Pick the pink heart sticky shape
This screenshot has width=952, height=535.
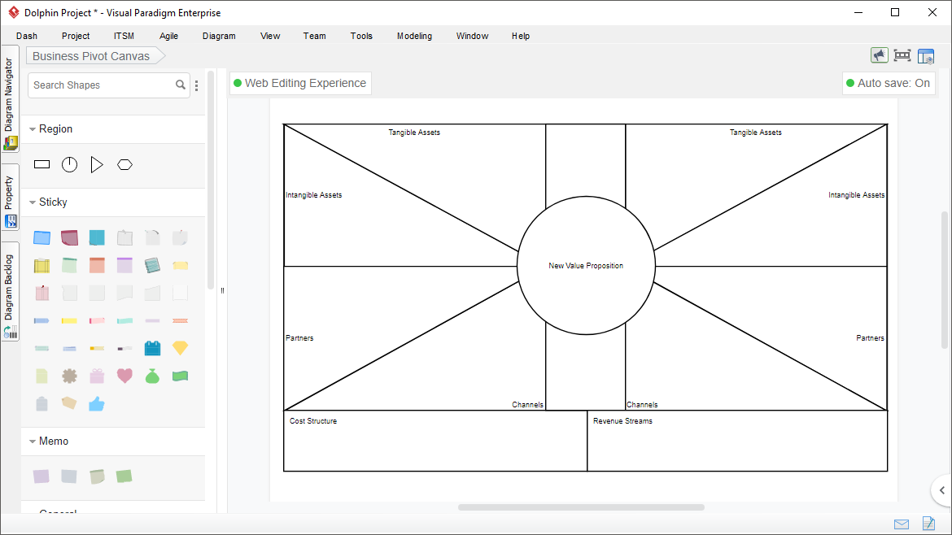coord(124,376)
